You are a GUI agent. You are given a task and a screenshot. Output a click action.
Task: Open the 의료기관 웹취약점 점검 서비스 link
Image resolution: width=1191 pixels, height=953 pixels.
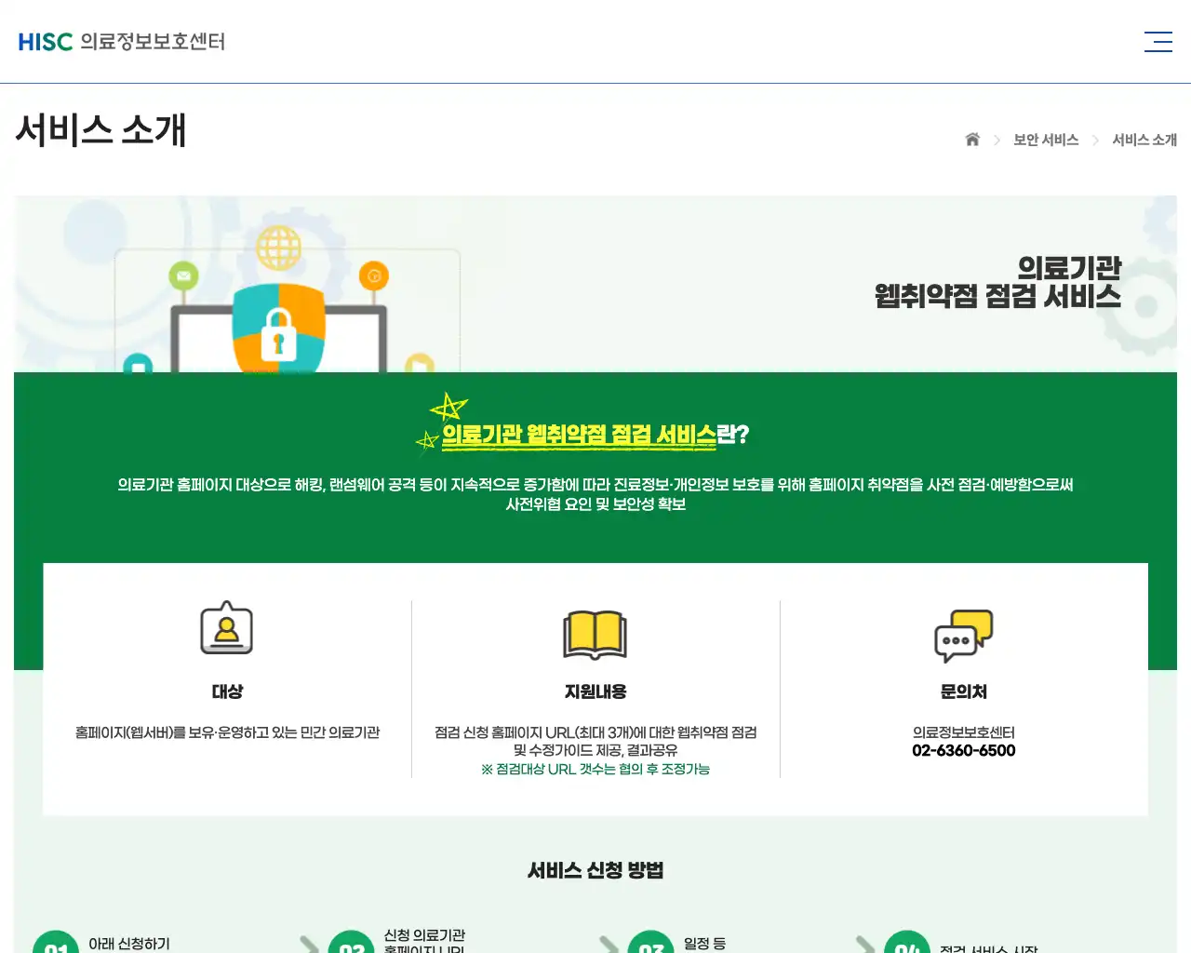pos(577,433)
